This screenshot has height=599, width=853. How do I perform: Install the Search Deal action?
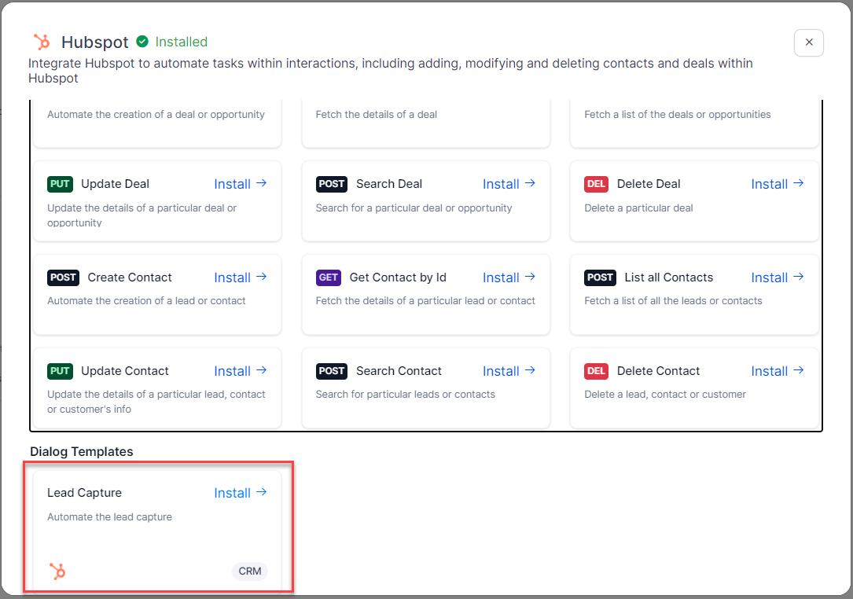pyautogui.click(x=509, y=184)
